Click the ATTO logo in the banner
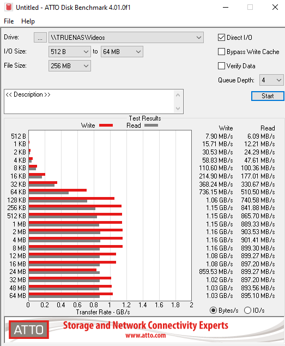The height and width of the screenshot is (346, 285). [x=29, y=330]
